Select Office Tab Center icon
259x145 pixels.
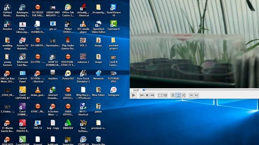68,10
